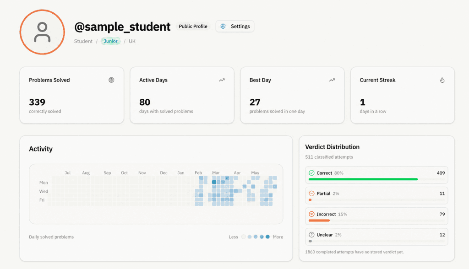Click the profile avatar icon
The height and width of the screenshot is (269, 469).
(42, 32)
